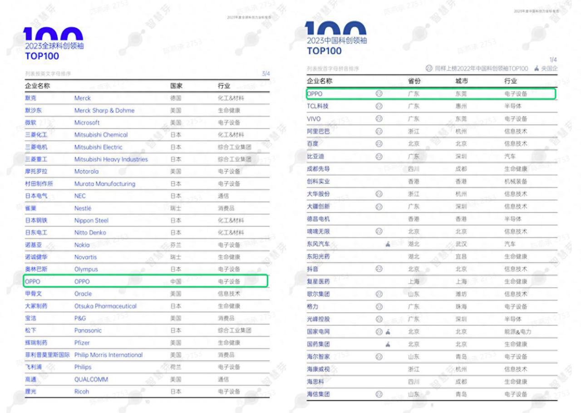Click the 2022 badge icon in the legend
This screenshot has width=581, height=413.
click(x=429, y=69)
